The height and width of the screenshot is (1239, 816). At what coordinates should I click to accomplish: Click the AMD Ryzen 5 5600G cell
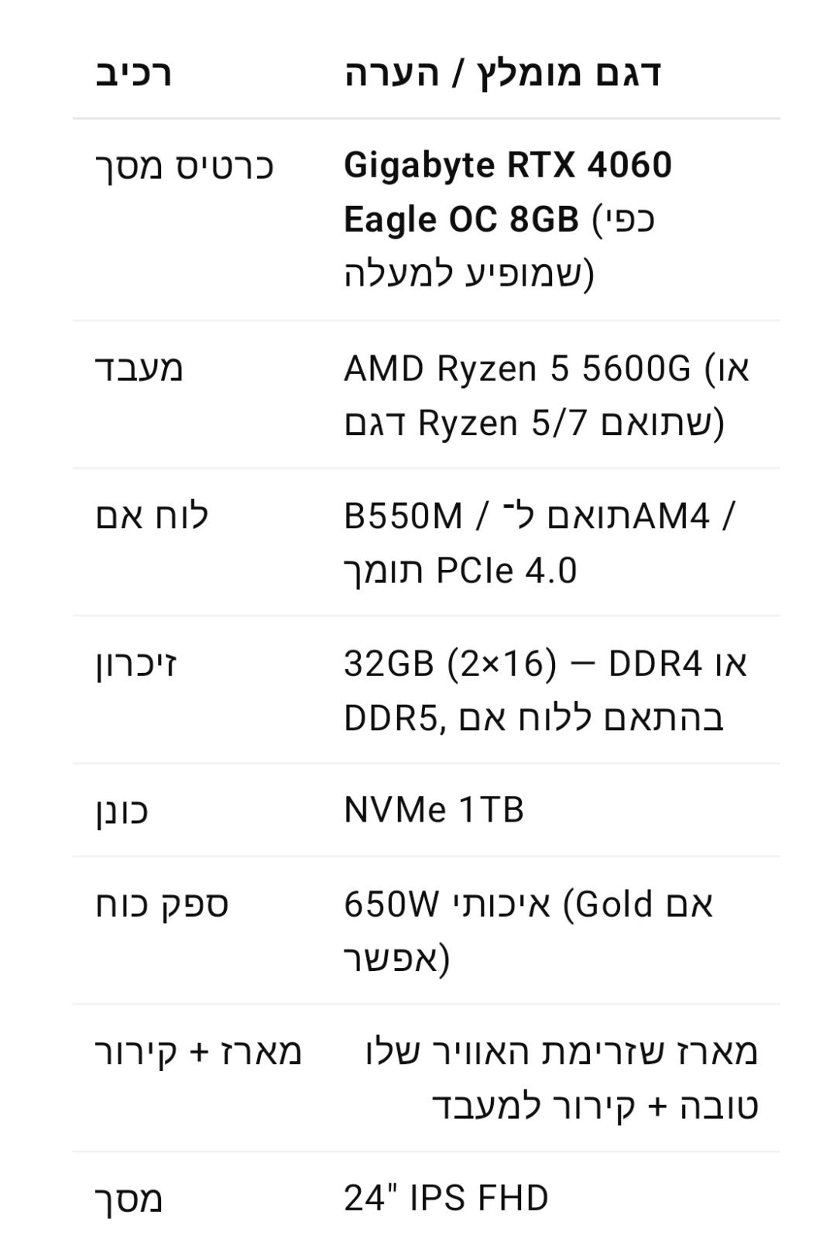pos(547,396)
